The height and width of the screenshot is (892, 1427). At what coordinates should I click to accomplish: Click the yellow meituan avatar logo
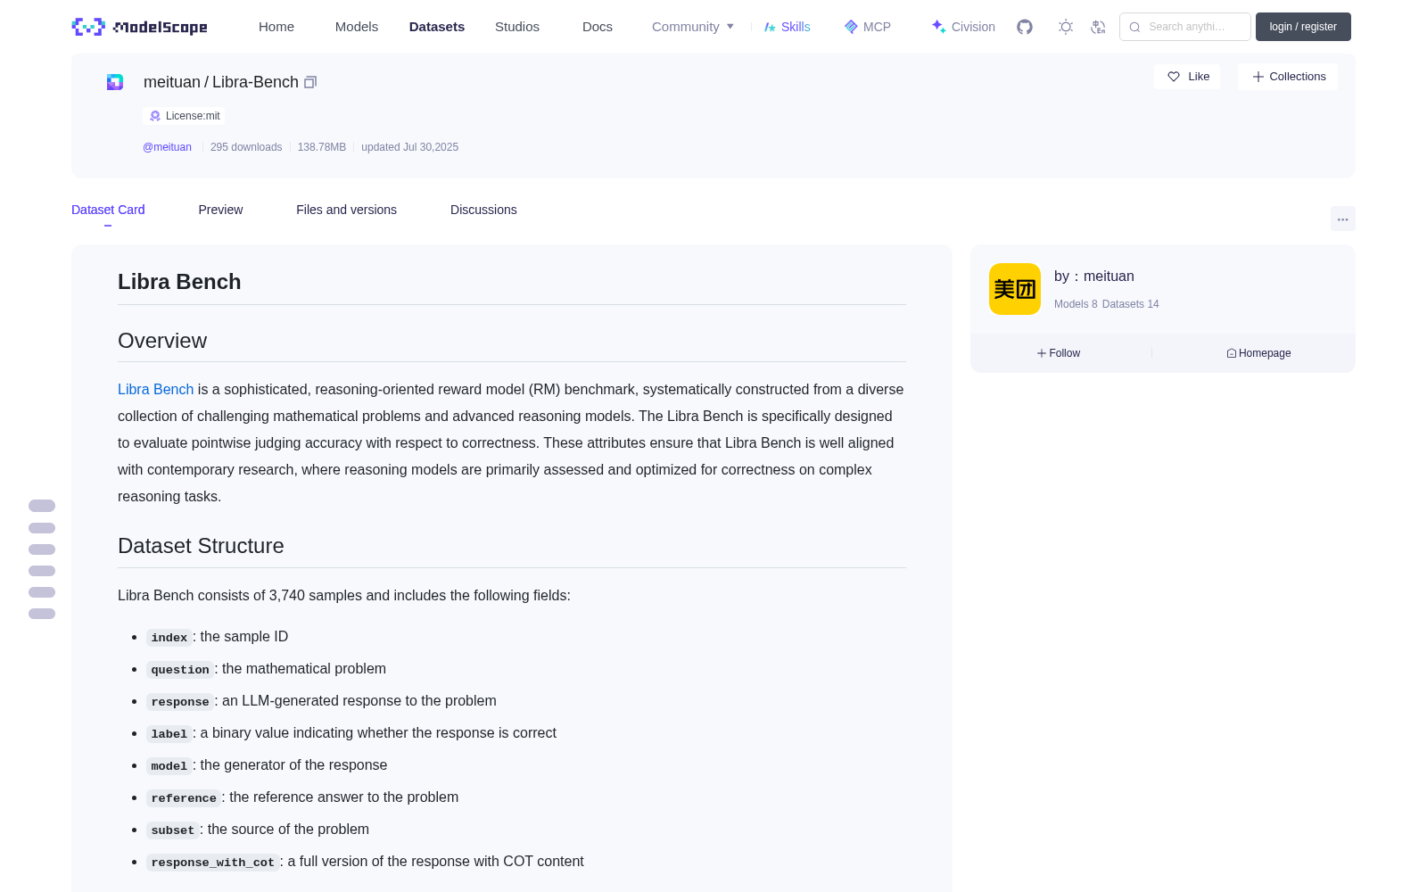[x=1015, y=289]
